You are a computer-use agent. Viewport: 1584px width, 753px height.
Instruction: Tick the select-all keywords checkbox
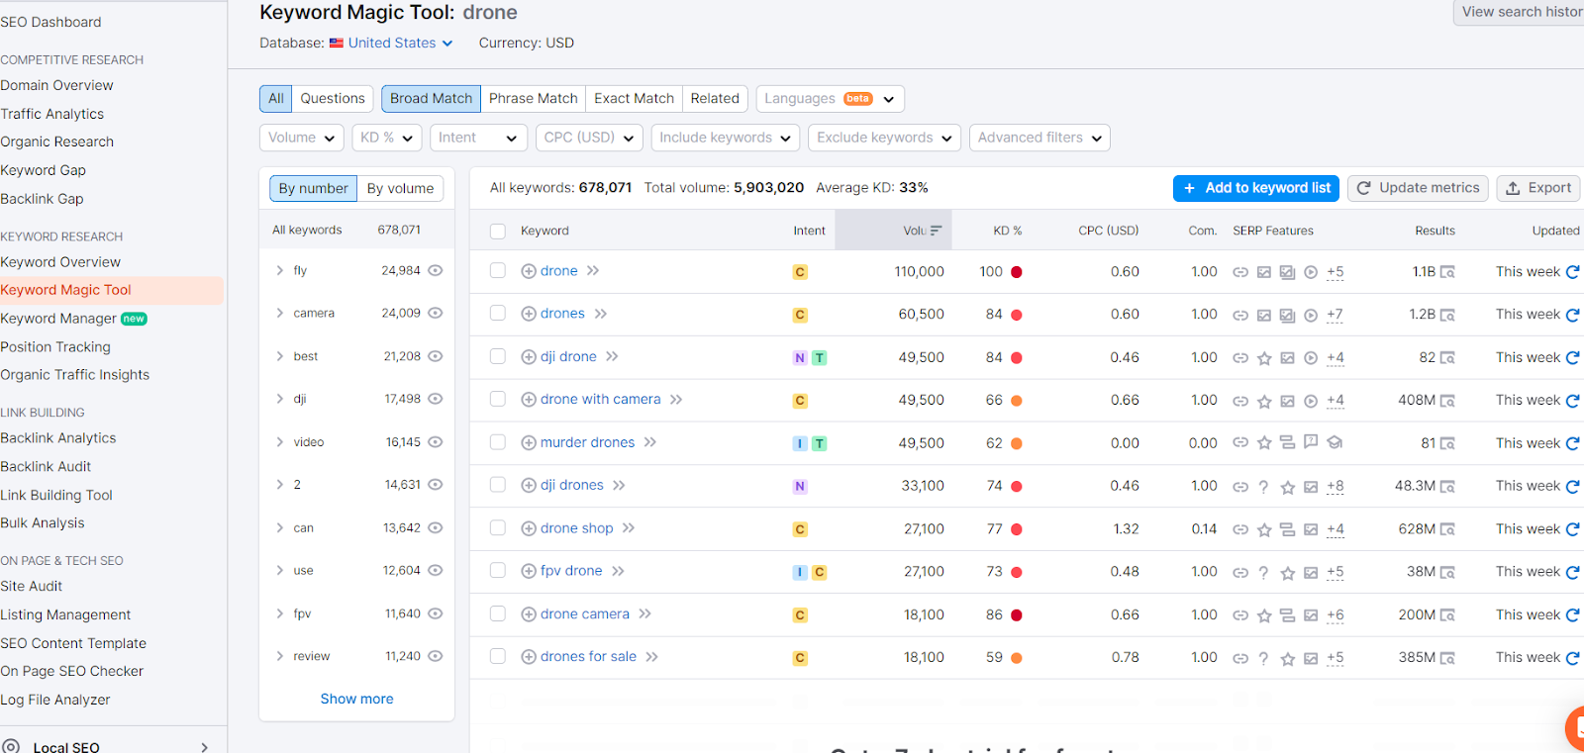pyautogui.click(x=498, y=231)
